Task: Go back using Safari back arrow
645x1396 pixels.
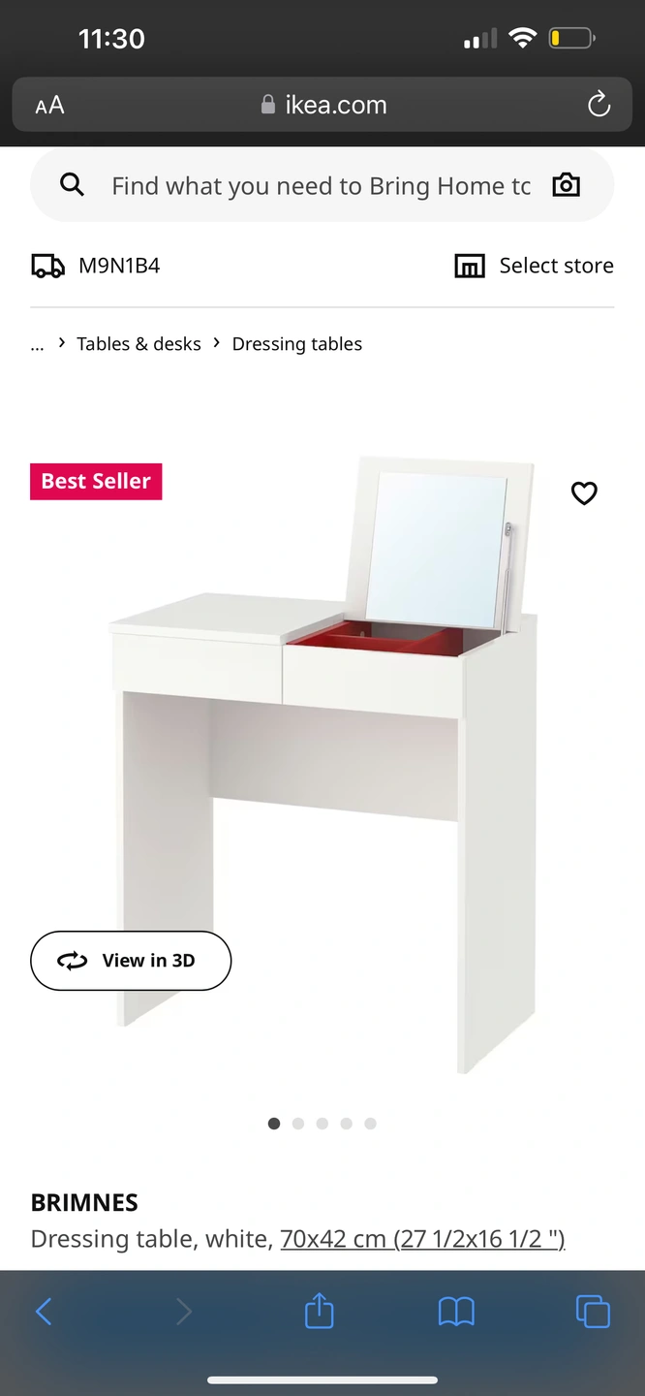Action: [44, 1312]
